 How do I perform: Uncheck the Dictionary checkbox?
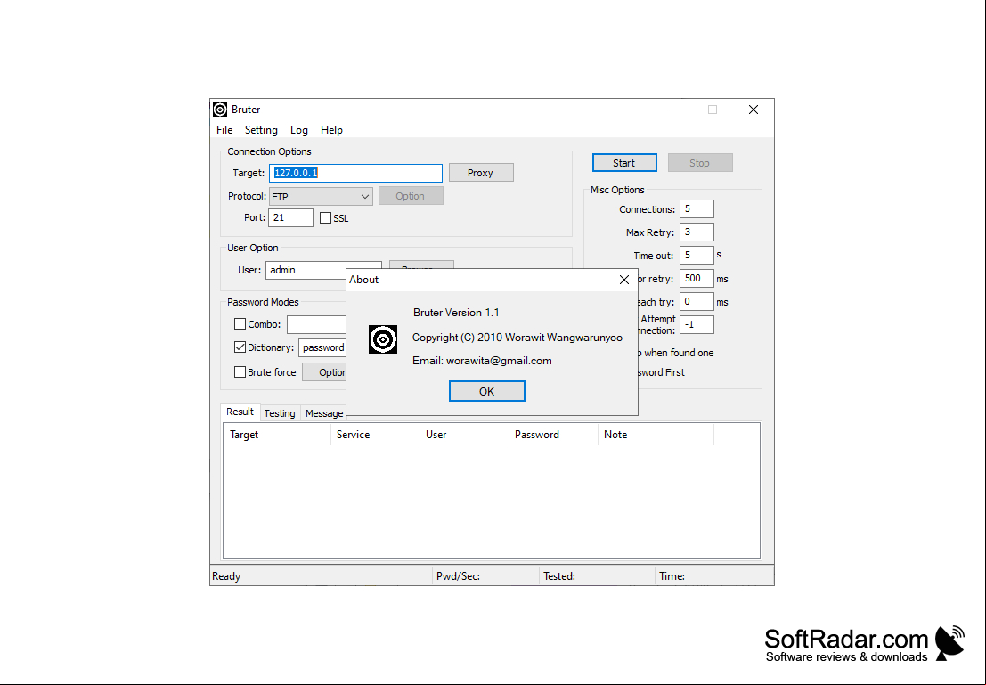coord(240,347)
